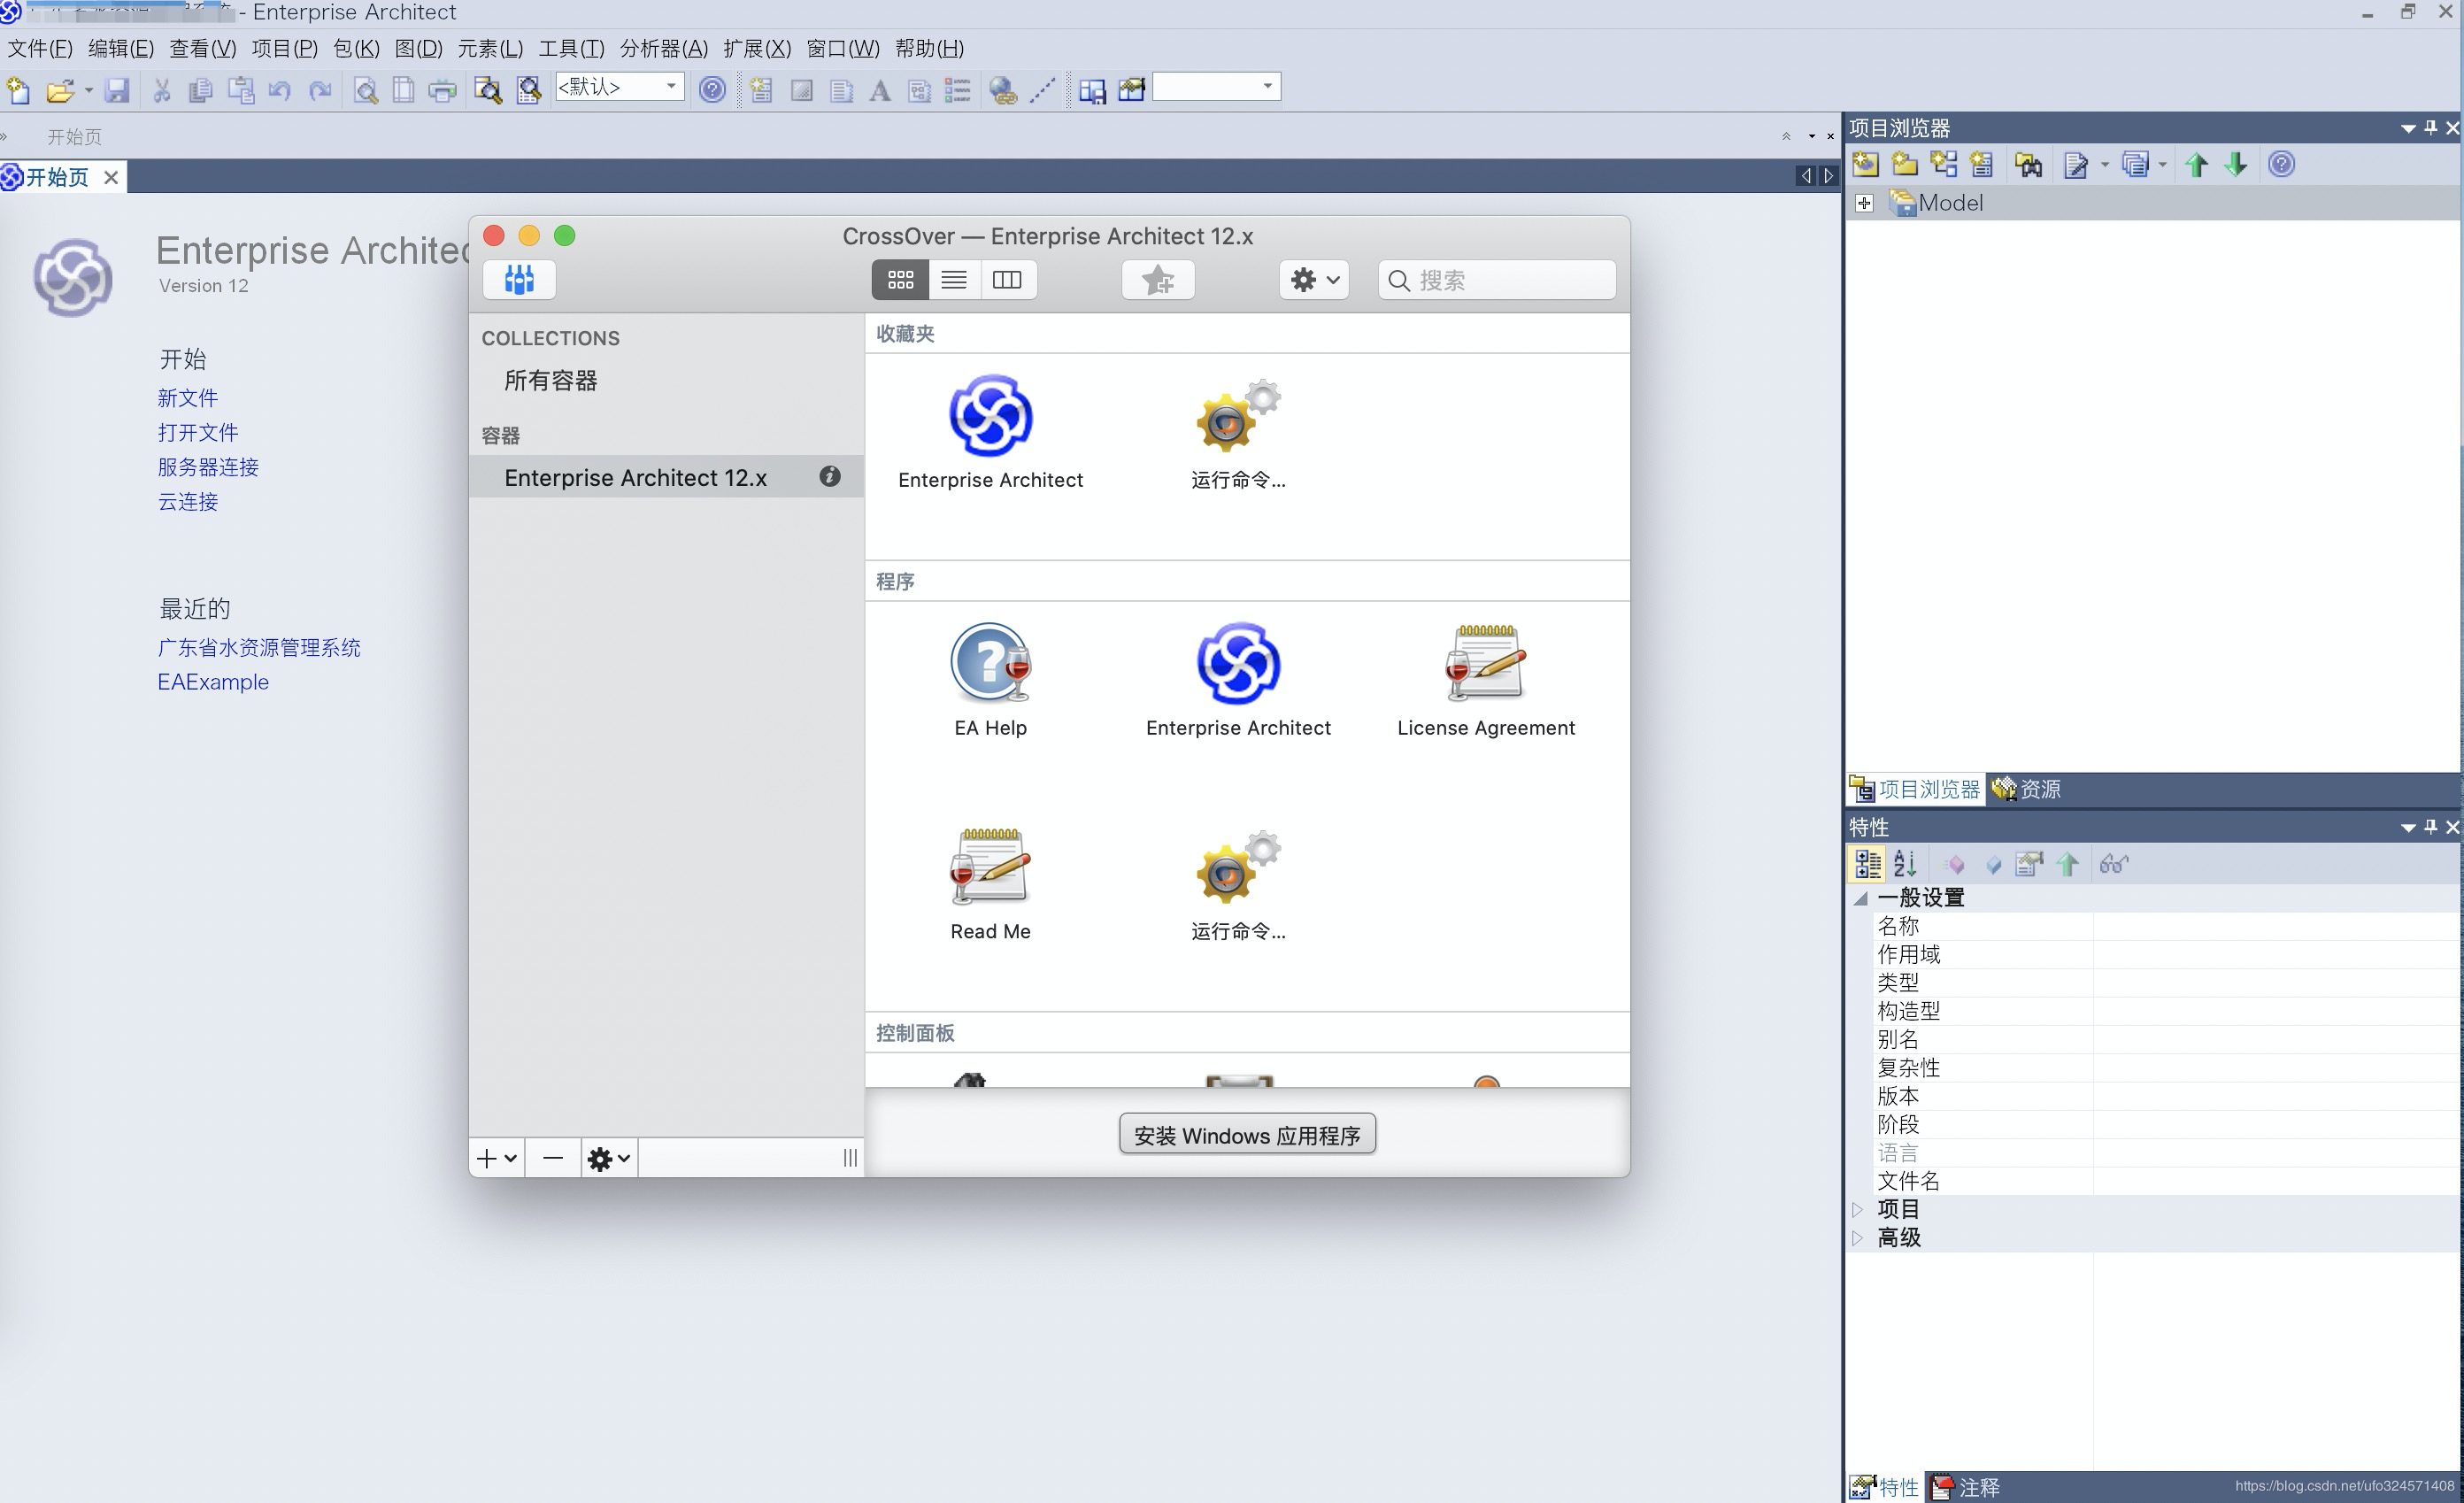This screenshot has height=1503, width=2464.
Task: Open the Edit menu
Action: coord(121,48)
